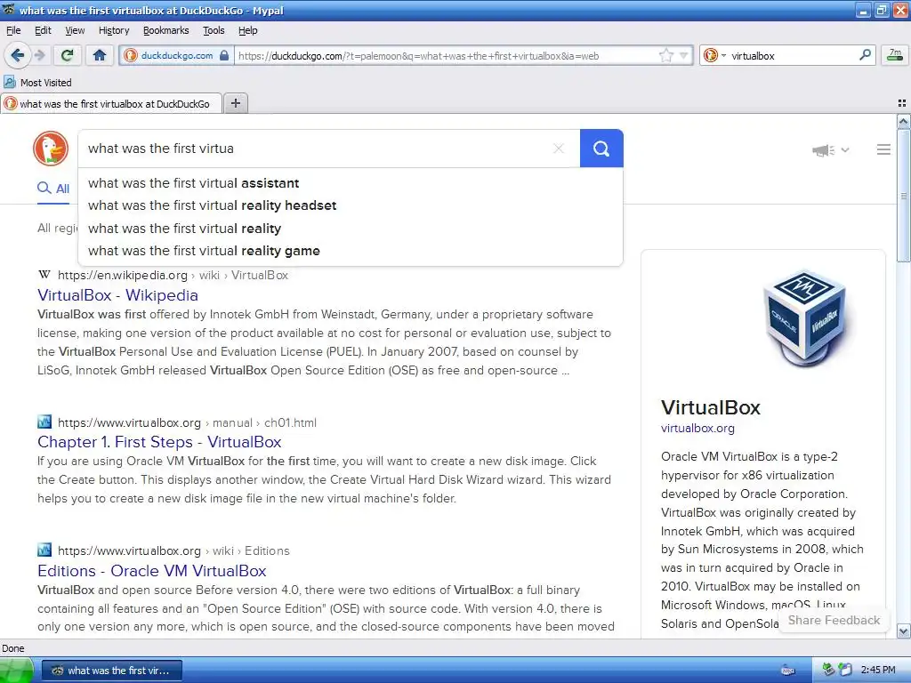Click the virtualbox.org manual ch01.html URL
This screenshot has height=683, width=911.
pyautogui.click(x=187, y=422)
